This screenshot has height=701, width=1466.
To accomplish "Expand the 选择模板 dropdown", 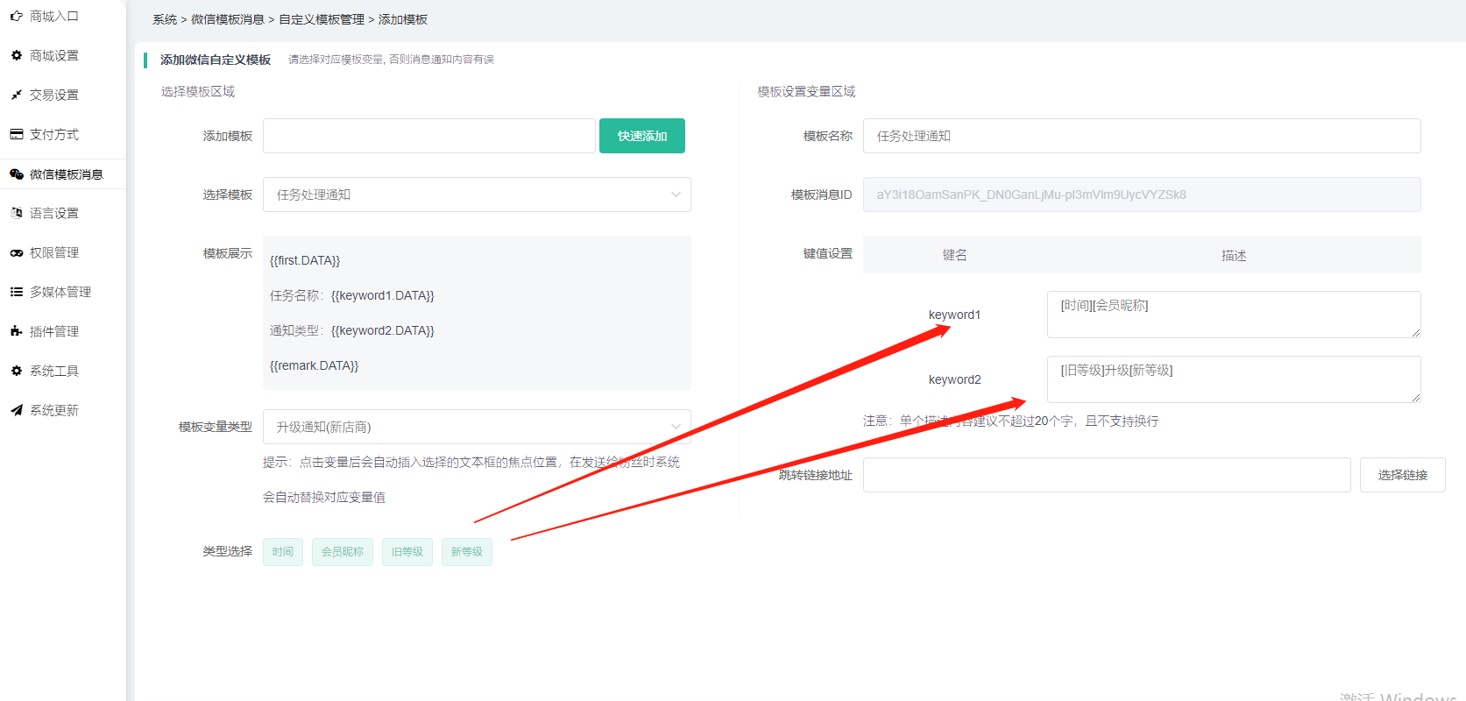I will click(477, 195).
